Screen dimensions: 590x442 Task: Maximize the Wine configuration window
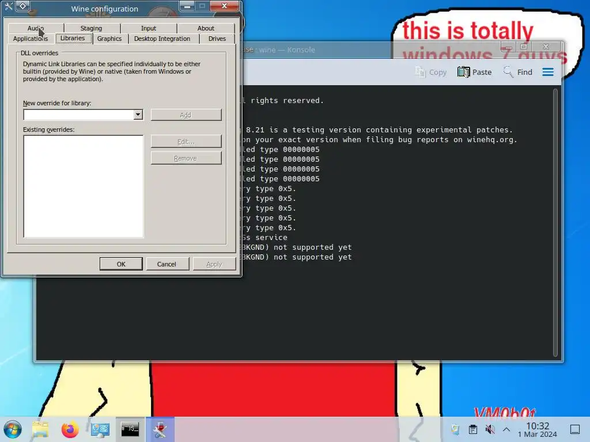tap(202, 6)
